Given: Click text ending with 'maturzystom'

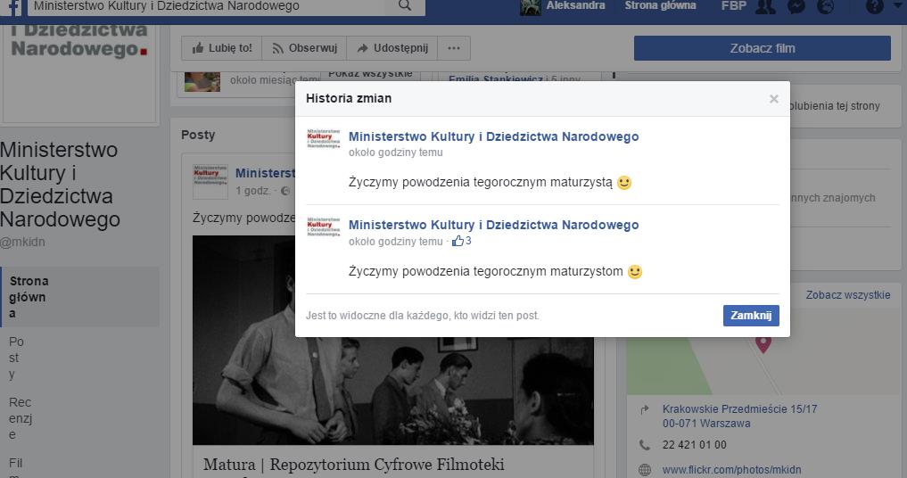Looking at the screenshot, I should point(485,271).
